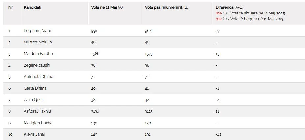Click the Kandidati column header
This screenshot has height=140, width=305.
(x=33, y=7)
